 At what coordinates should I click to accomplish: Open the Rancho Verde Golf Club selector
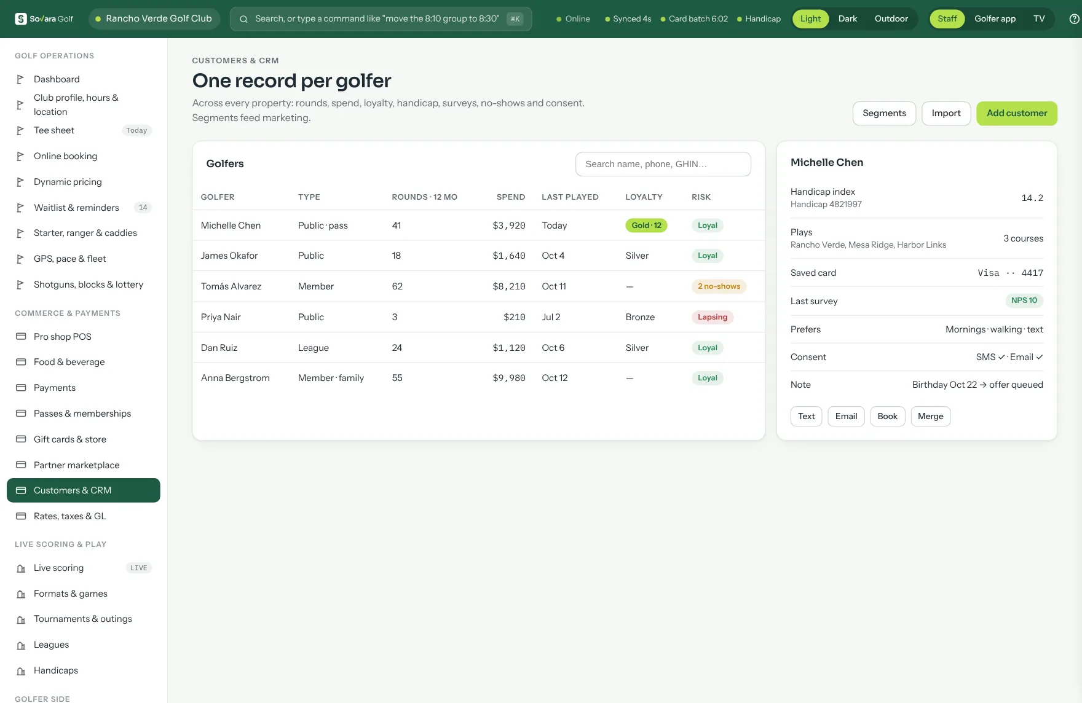(x=154, y=19)
